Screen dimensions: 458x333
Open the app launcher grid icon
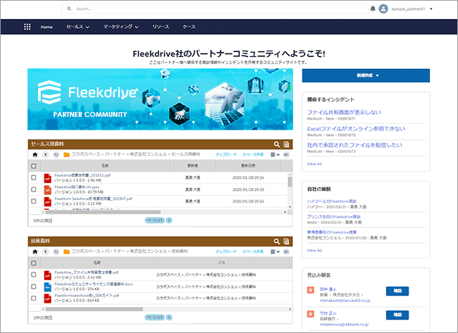27,27
